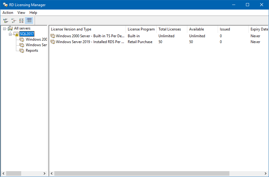Select the List view toolbar icon

pos(21,21)
